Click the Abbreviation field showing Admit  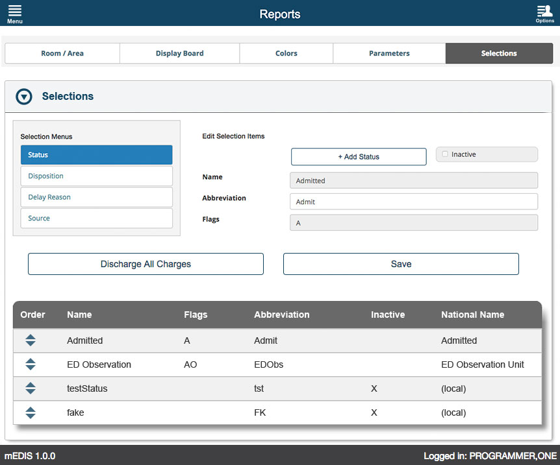pyautogui.click(x=414, y=202)
